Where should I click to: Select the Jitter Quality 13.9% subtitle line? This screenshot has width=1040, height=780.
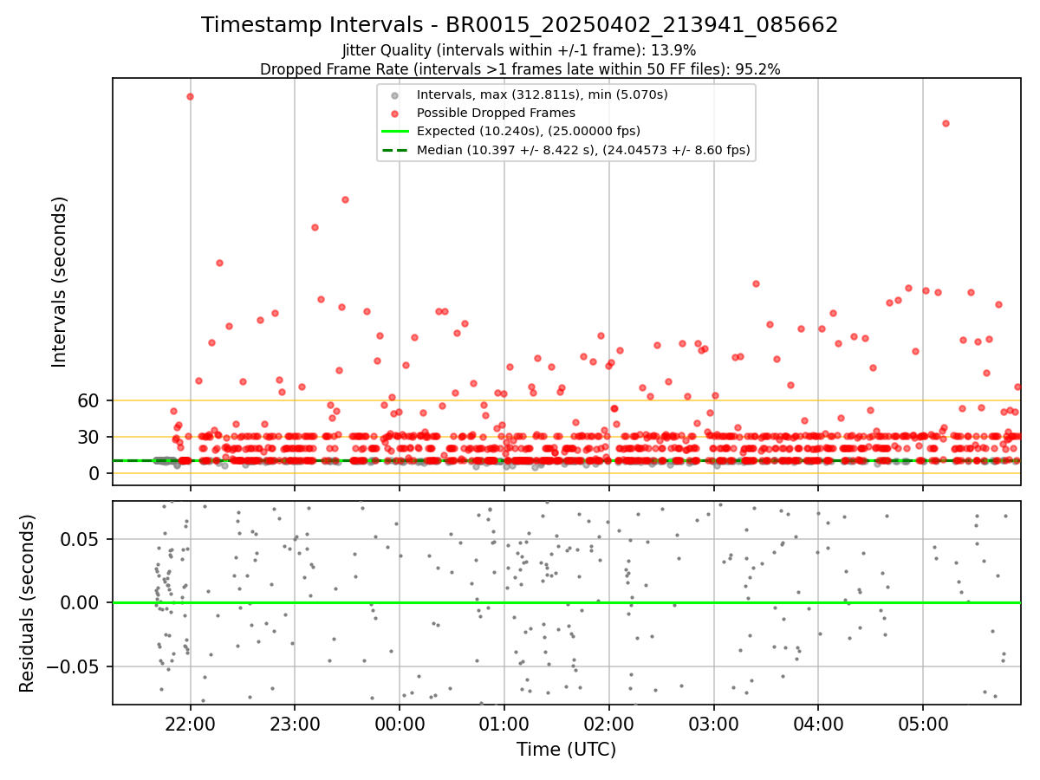click(x=519, y=50)
